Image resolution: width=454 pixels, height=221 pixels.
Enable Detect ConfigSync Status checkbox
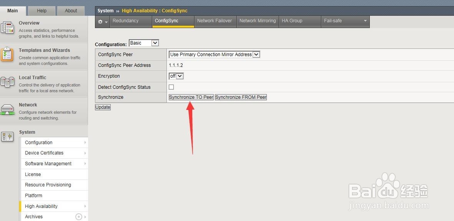(x=172, y=87)
